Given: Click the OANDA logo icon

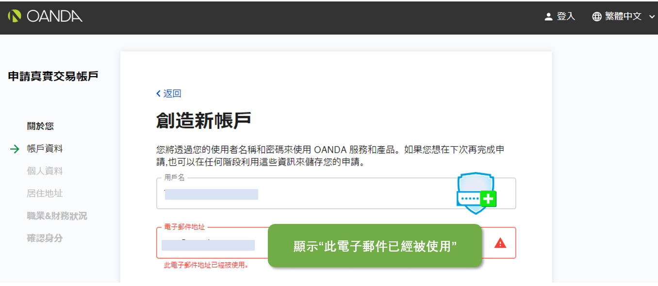Looking at the screenshot, I should 15,16.
